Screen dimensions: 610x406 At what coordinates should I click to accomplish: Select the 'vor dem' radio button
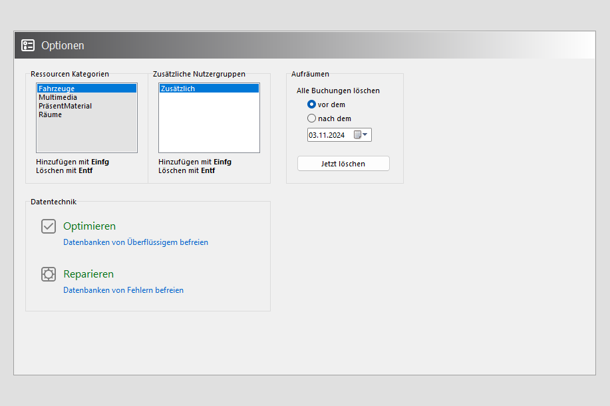(311, 104)
